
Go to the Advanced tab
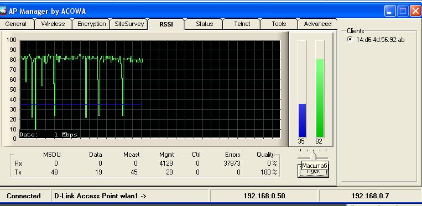click(x=317, y=24)
